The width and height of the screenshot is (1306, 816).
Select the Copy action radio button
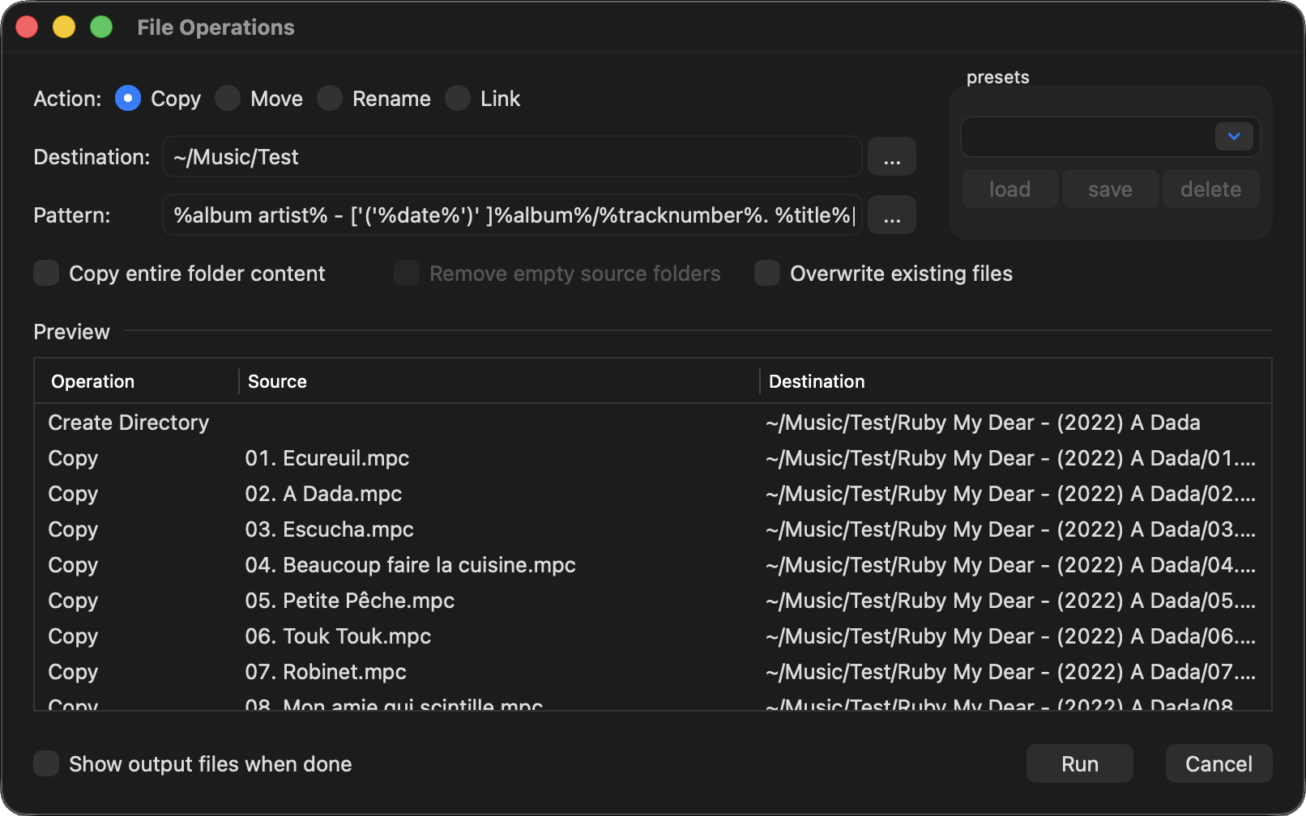click(x=128, y=99)
